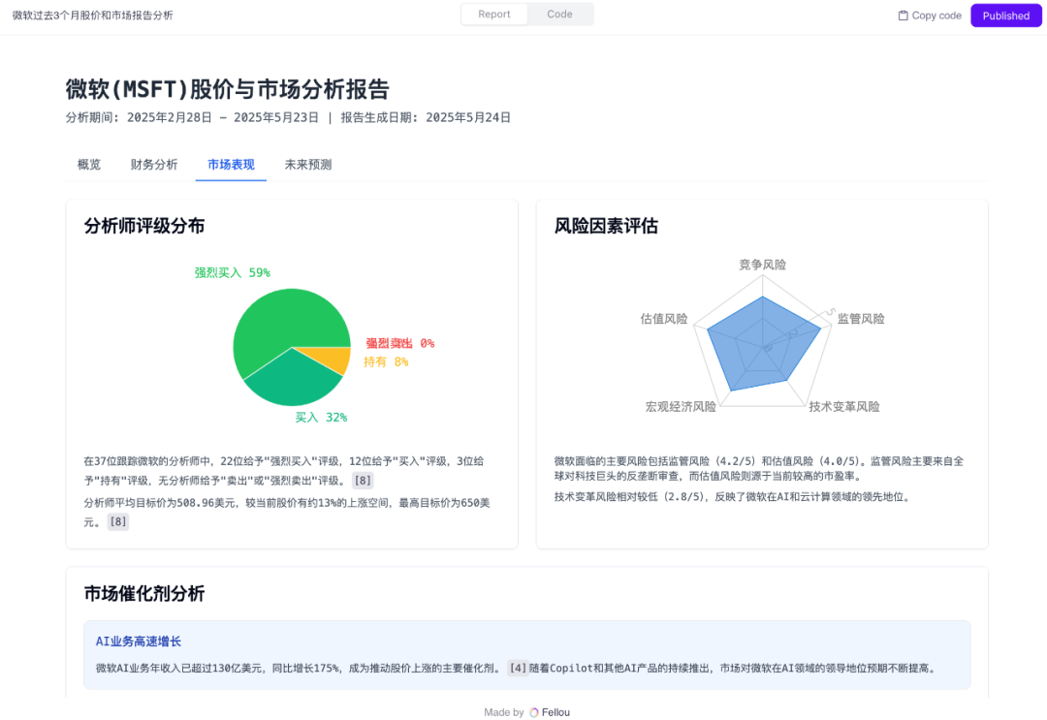The width and height of the screenshot is (1047, 720).
Task: Click the 市场催化剂分析 section heading
Action: click(144, 594)
